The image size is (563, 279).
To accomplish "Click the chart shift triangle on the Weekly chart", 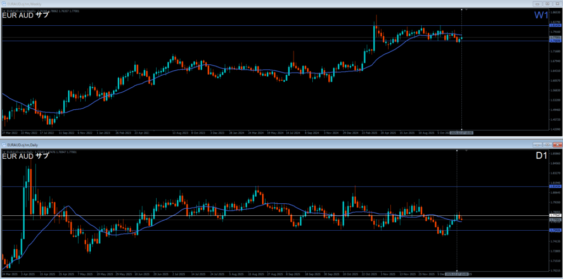I will pyautogui.click(x=467, y=9).
